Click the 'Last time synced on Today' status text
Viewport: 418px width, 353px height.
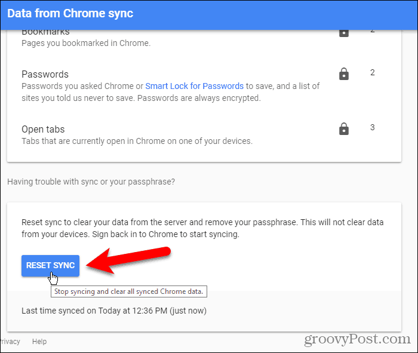[114, 311]
